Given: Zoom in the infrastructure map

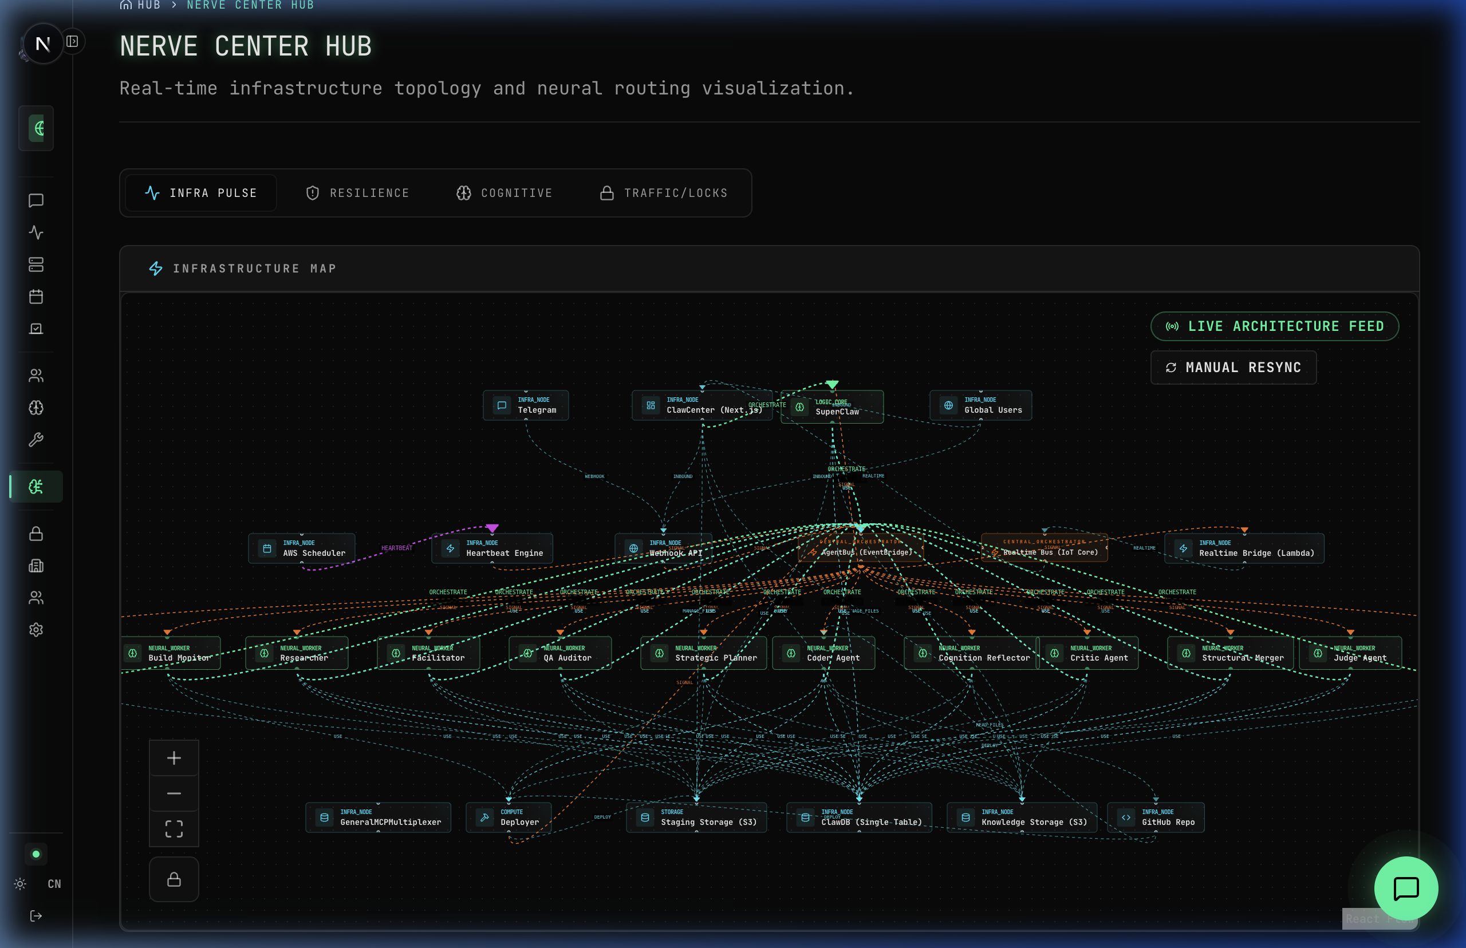Looking at the screenshot, I should point(174,758).
